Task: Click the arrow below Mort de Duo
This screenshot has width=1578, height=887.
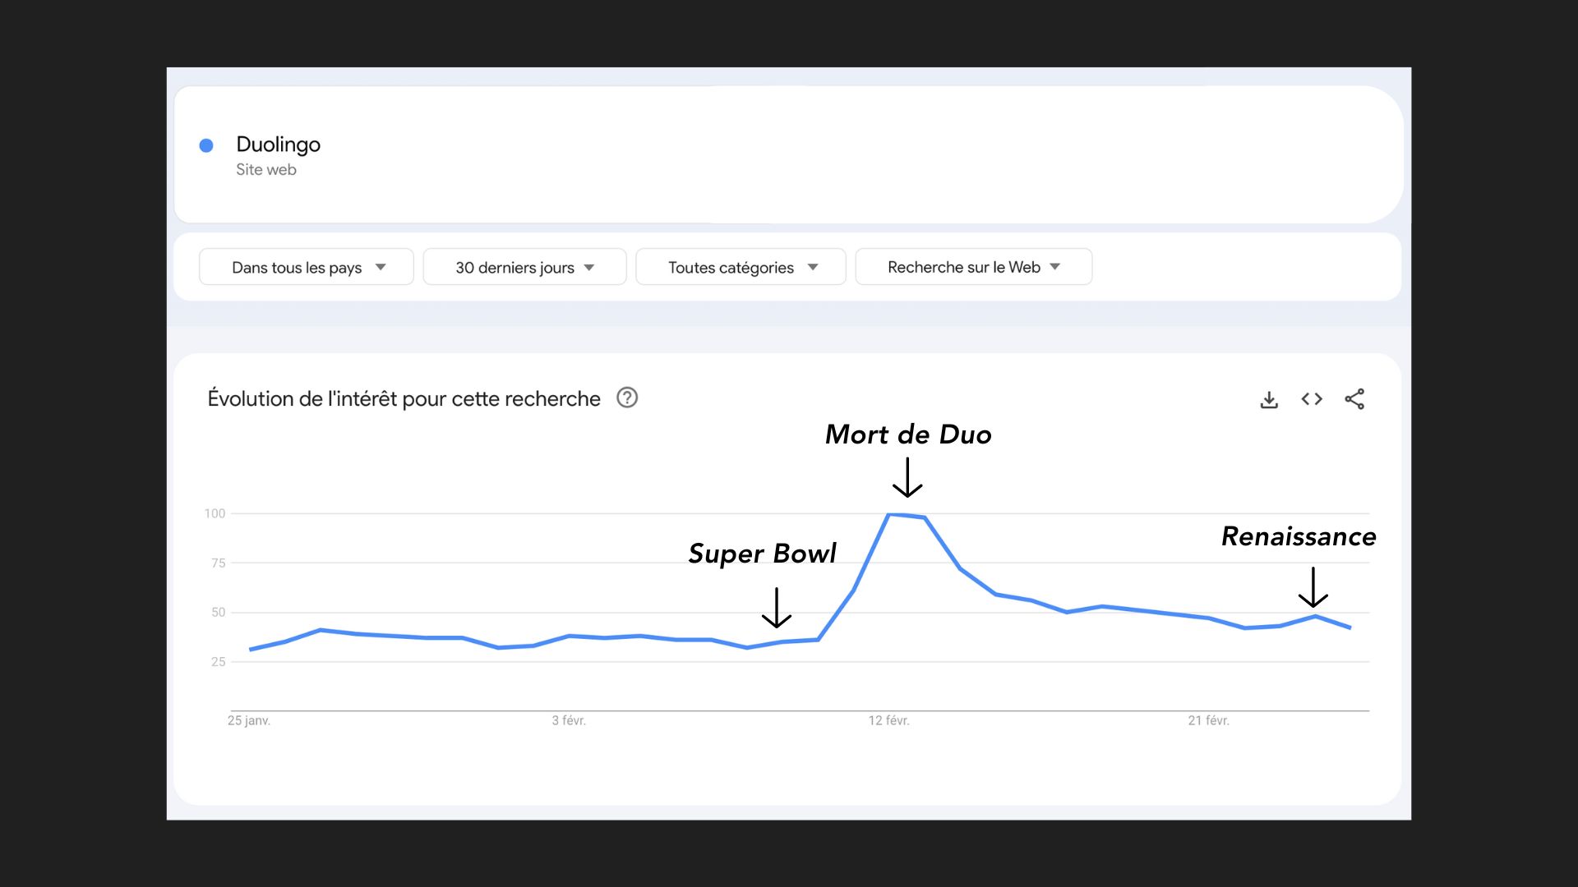Action: 907,478
